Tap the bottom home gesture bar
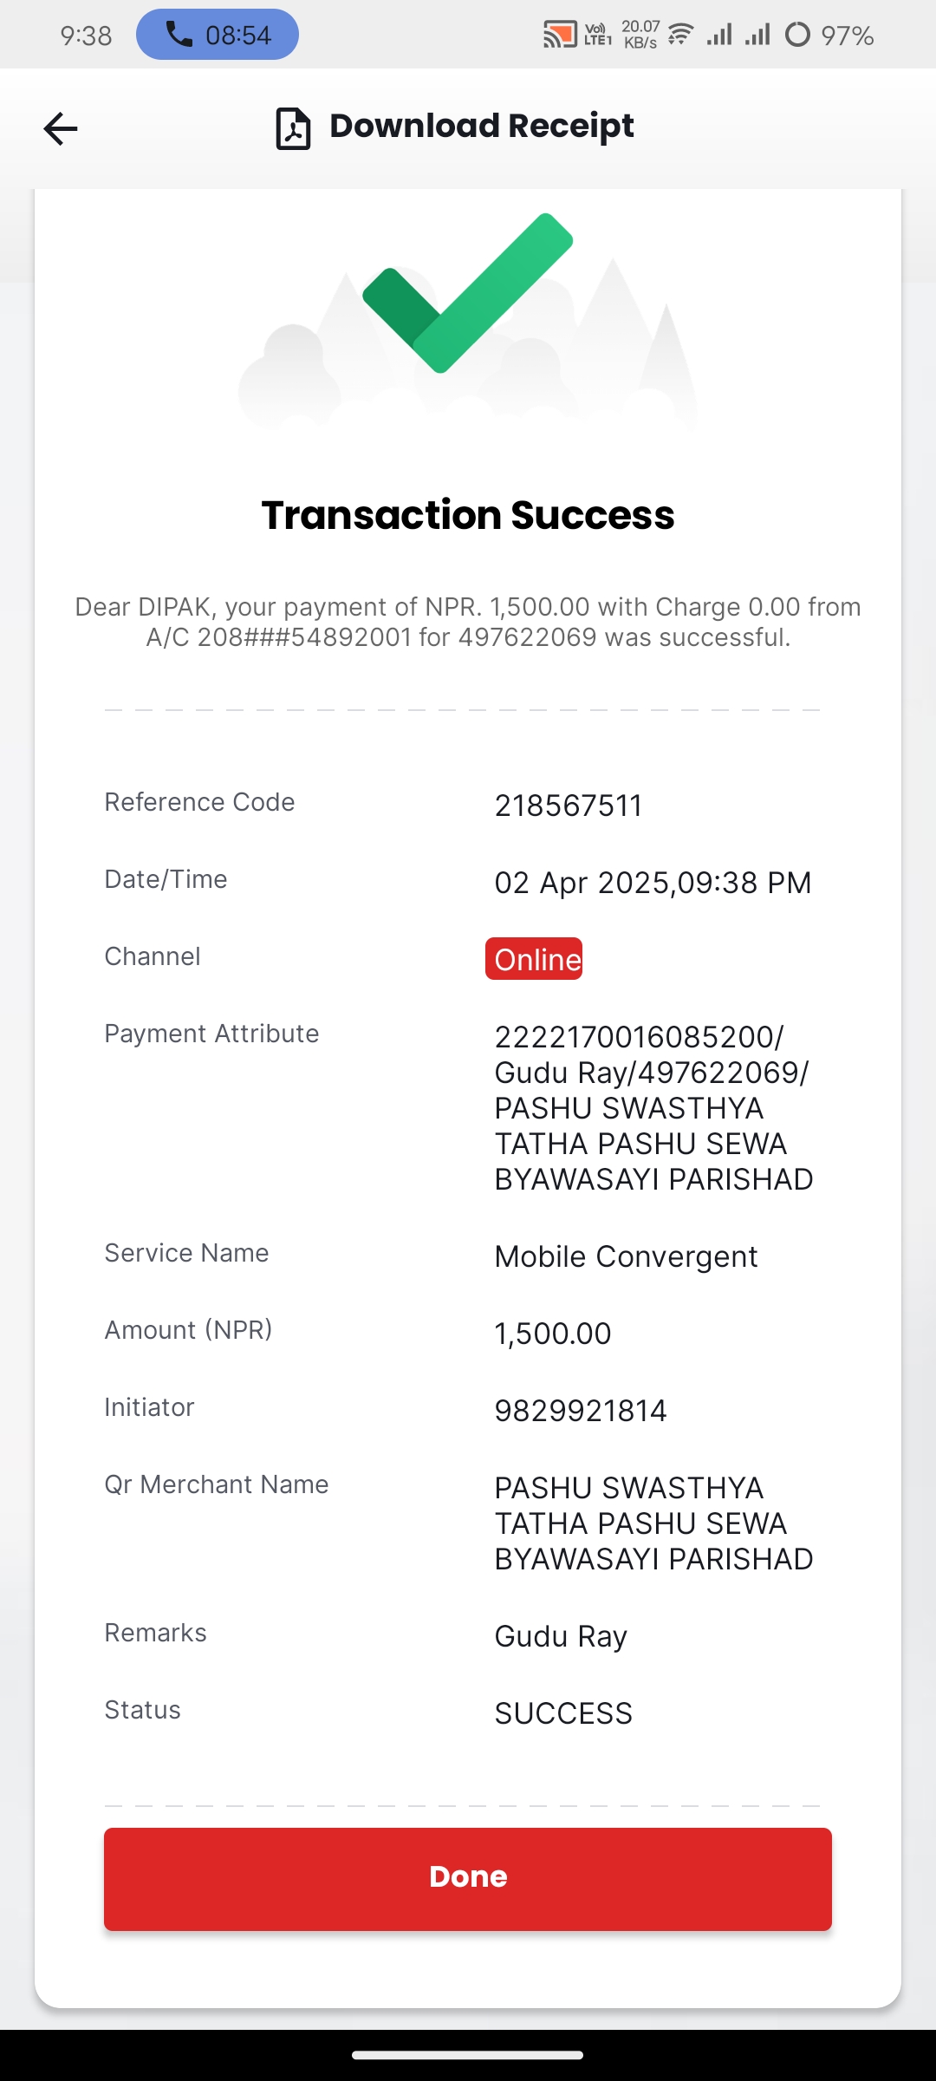936x2081 pixels. (x=468, y=2055)
